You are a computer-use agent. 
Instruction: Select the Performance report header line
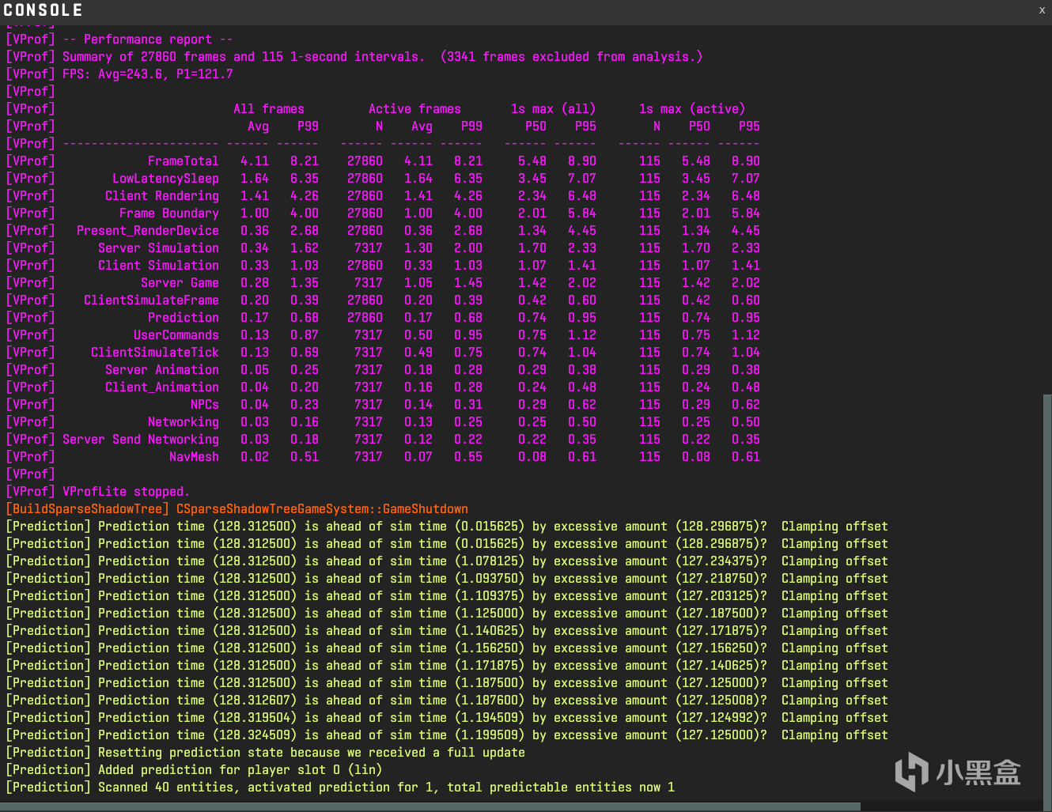pos(148,40)
